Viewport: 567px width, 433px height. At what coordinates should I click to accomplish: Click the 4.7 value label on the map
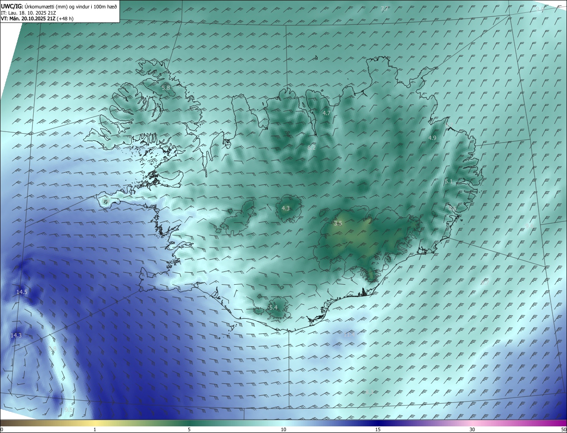coord(326,113)
